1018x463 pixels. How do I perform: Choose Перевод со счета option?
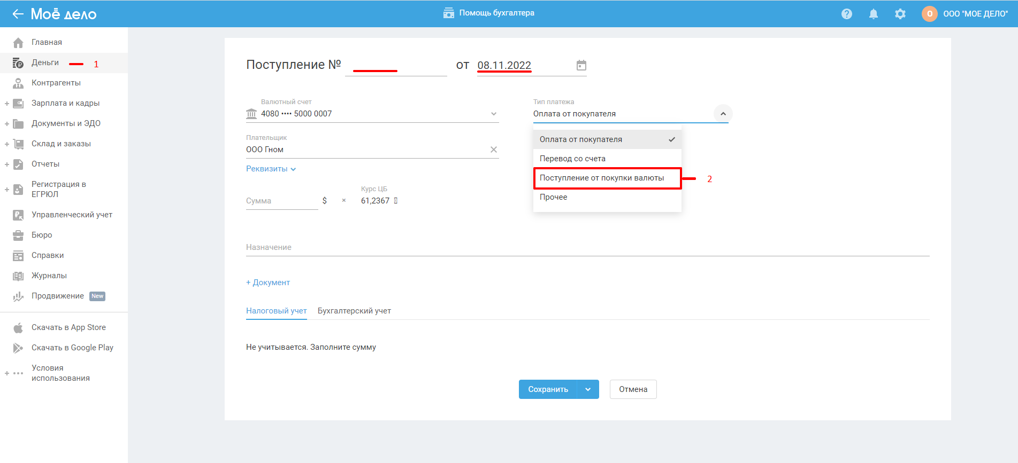point(572,159)
